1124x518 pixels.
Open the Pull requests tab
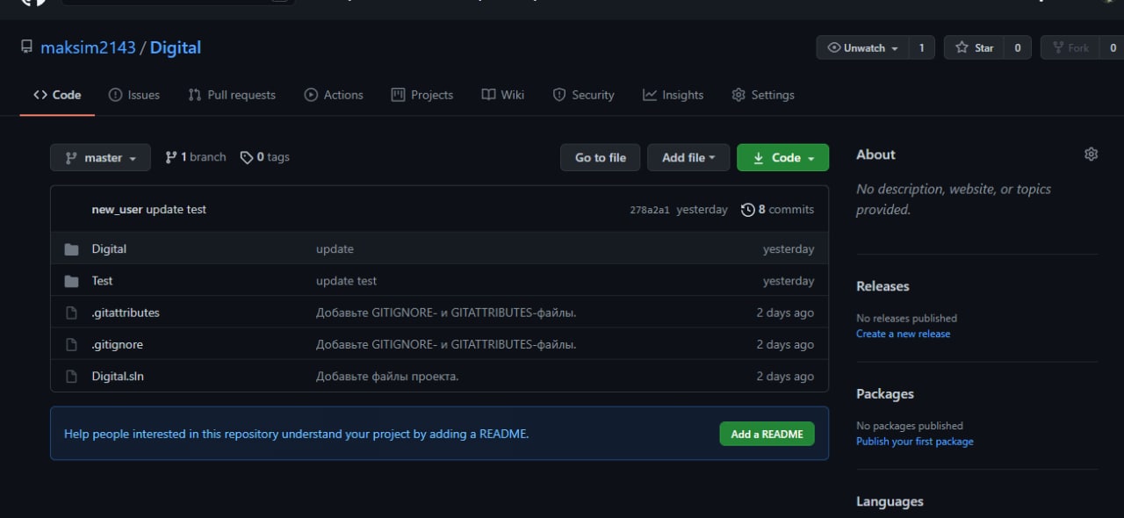[232, 95]
